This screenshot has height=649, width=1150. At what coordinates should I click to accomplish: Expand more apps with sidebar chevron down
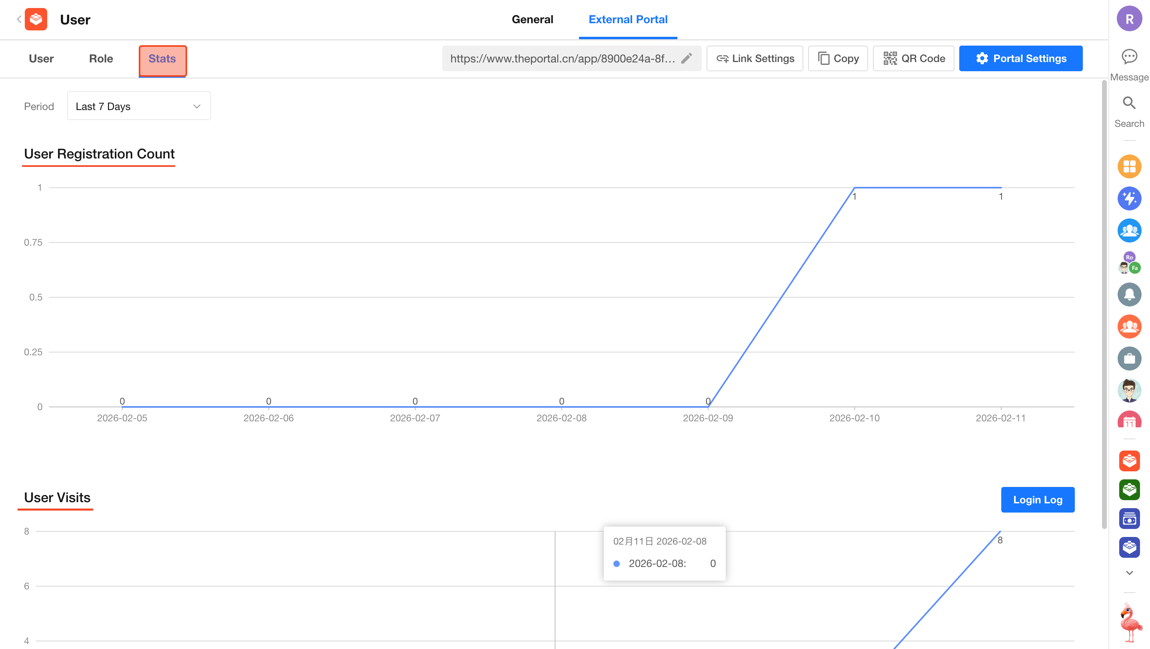pyautogui.click(x=1129, y=573)
